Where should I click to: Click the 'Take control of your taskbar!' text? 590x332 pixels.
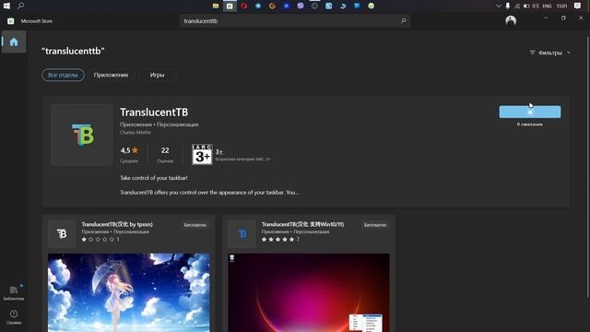(x=154, y=178)
